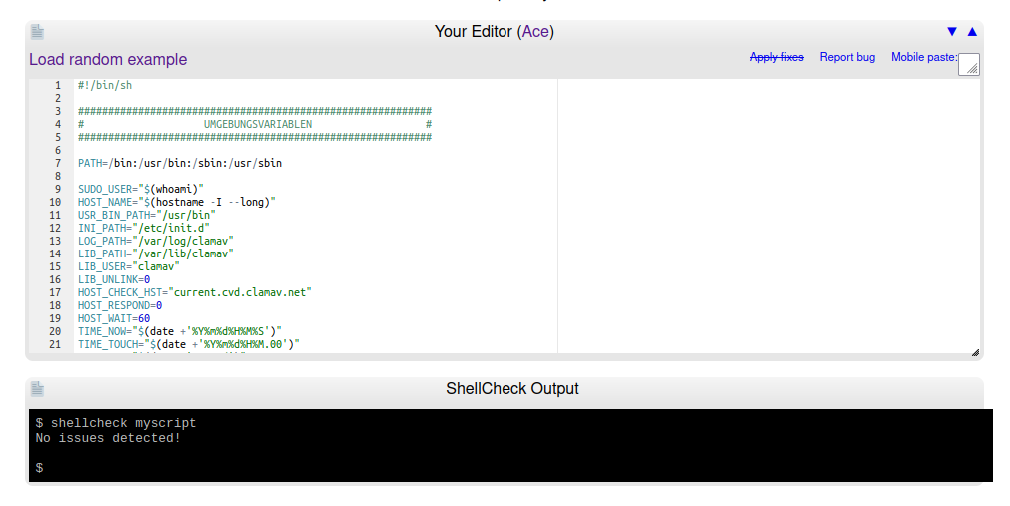Click the HOST_WAIT=60 line

(x=114, y=318)
